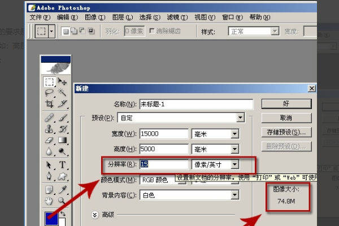Viewport: 339px width, 226px height.
Task: Open the 滤镜 Filter menu
Action: point(177,18)
